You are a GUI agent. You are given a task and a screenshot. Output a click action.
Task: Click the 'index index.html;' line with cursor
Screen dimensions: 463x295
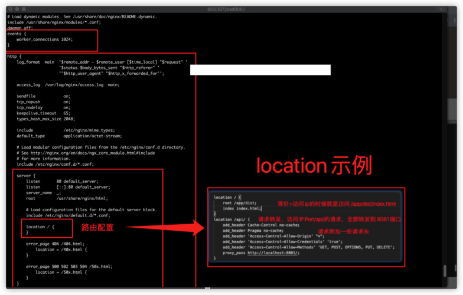(x=242, y=208)
